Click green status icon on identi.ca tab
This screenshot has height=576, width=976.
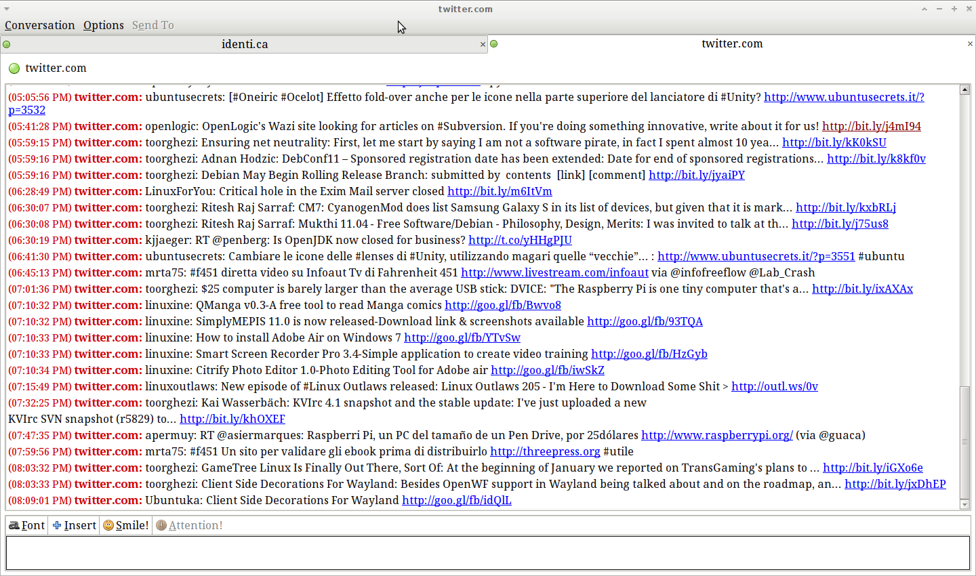tap(7, 45)
